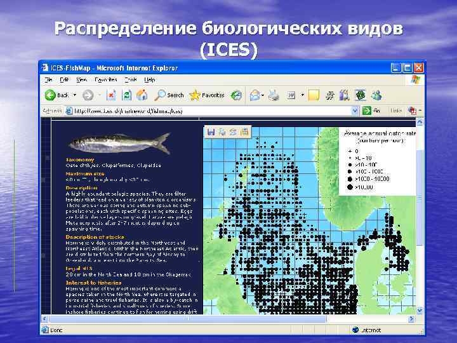Open the Search pane magnifier button

pyautogui.click(x=169, y=95)
